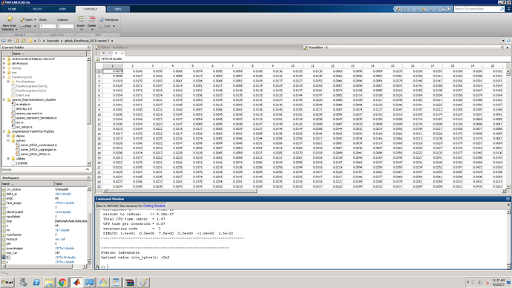Switch to the VIEW ribbon tab
This screenshot has width=512, height=288.
pos(118,9)
